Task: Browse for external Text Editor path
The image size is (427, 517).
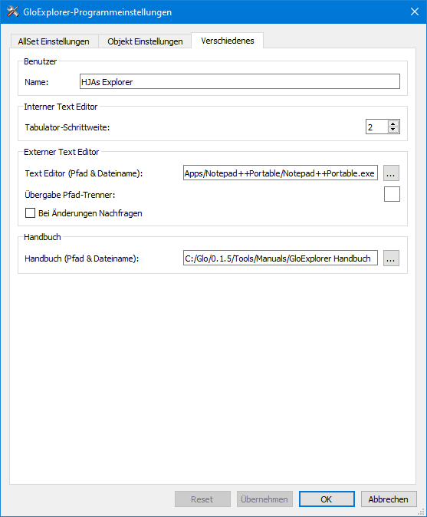Action: [x=391, y=173]
